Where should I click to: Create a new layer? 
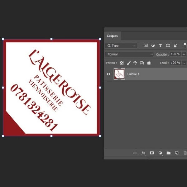pyautogui.click(x=177, y=153)
